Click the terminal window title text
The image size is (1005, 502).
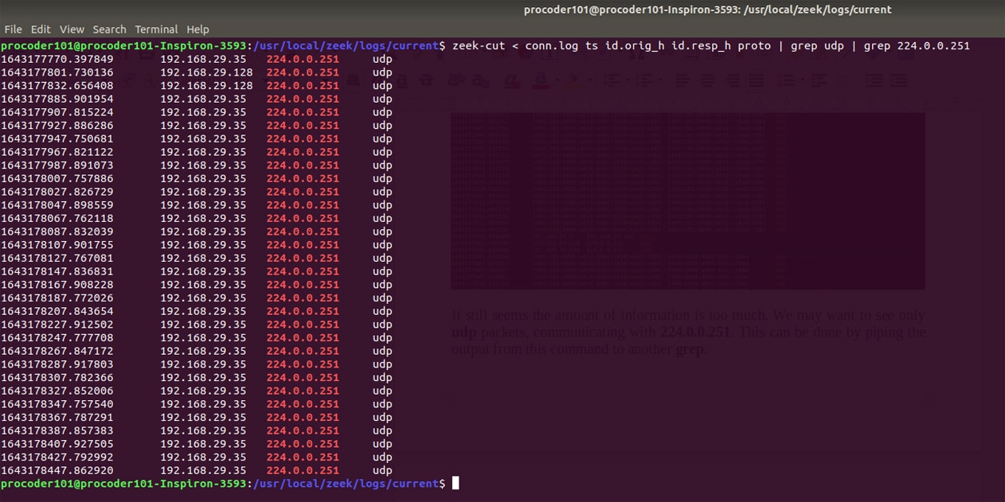click(x=707, y=10)
